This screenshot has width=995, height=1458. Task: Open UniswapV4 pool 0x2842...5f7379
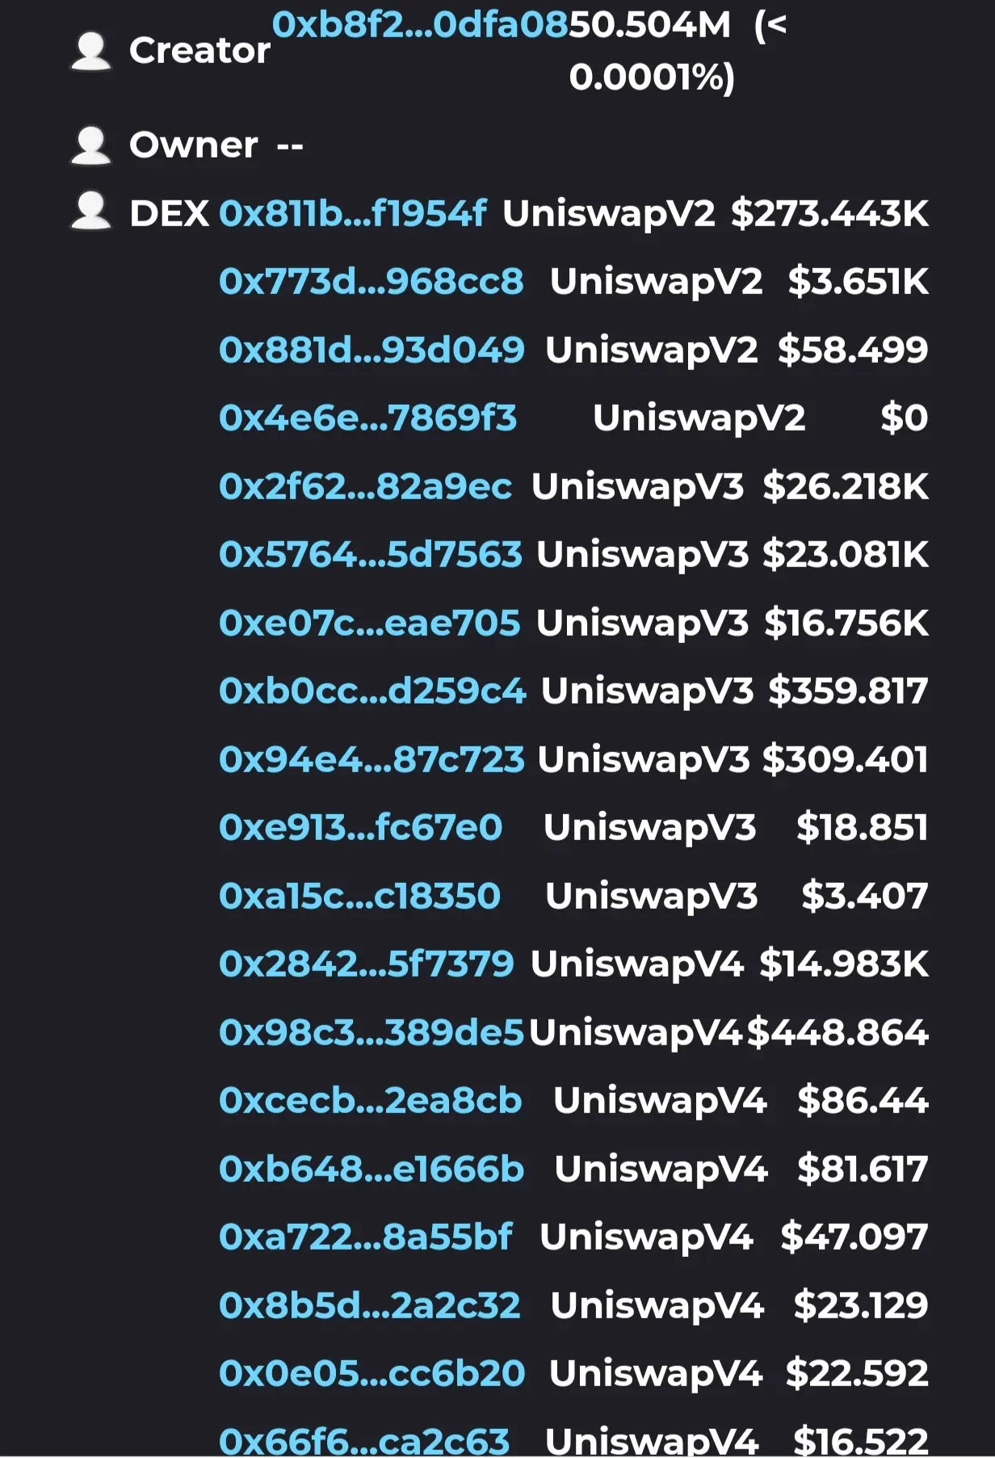click(367, 964)
